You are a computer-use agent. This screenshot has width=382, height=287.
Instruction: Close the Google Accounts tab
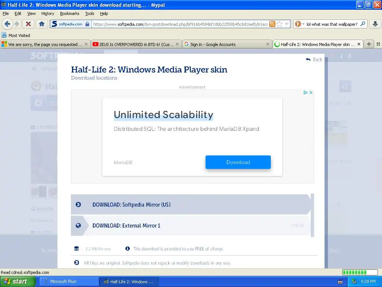pyautogui.click(x=268, y=44)
